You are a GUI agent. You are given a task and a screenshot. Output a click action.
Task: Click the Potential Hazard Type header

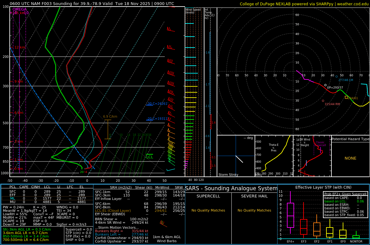(351, 139)
